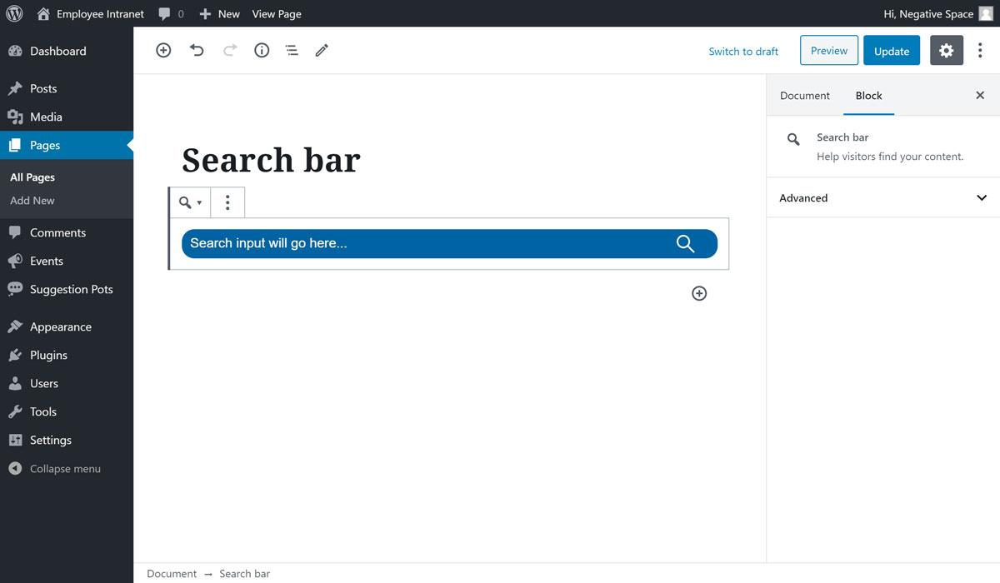The width and height of the screenshot is (1000, 583).
Task: Click the search input placeholder field
Action: click(x=417, y=243)
